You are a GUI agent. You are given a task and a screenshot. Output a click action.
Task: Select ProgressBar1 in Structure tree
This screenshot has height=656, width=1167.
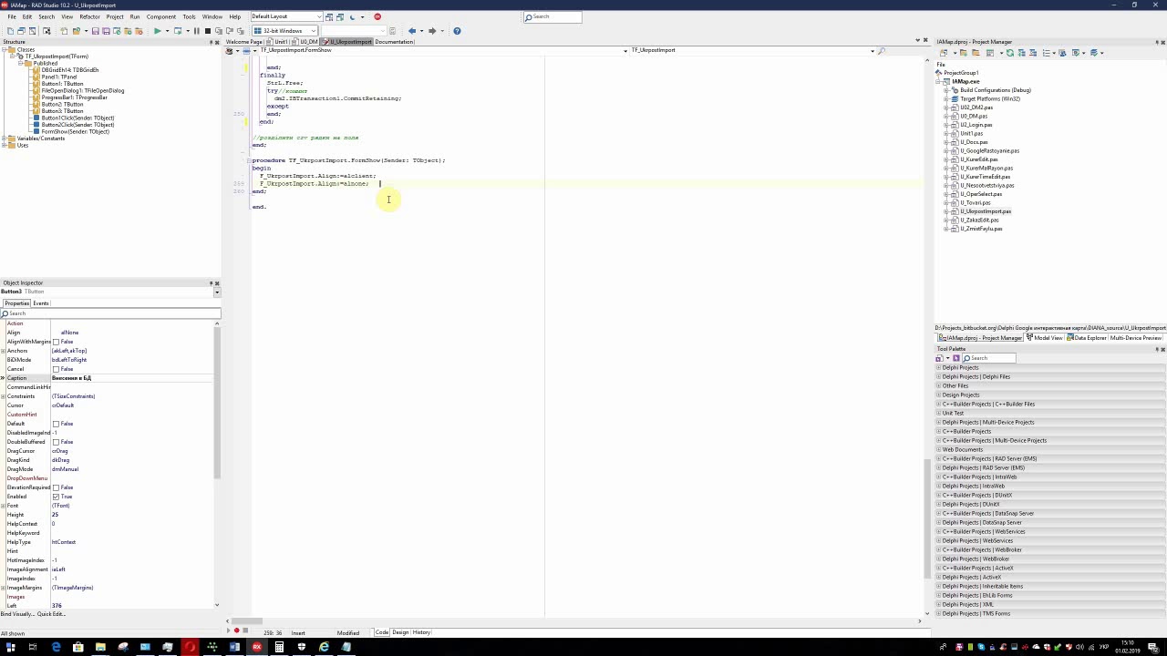pyautogui.click(x=74, y=97)
